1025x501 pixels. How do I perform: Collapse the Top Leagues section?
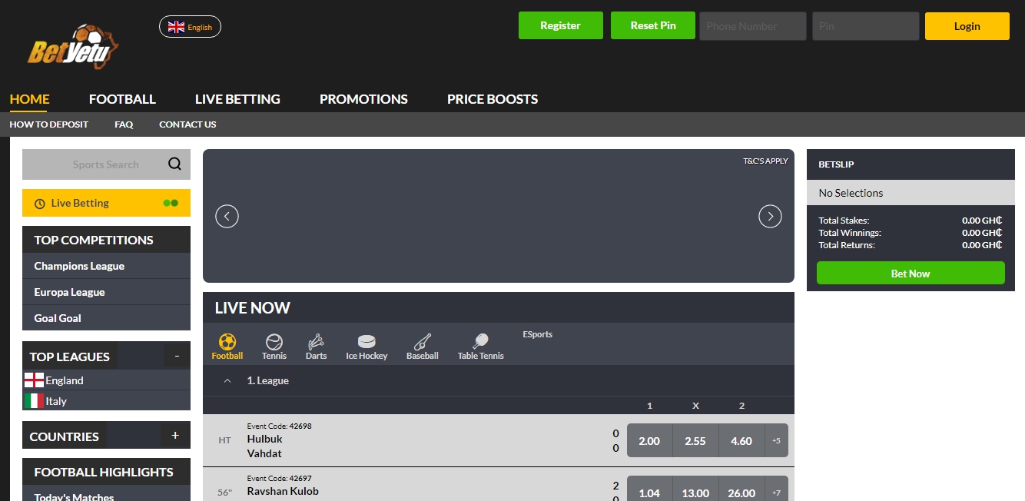177,356
